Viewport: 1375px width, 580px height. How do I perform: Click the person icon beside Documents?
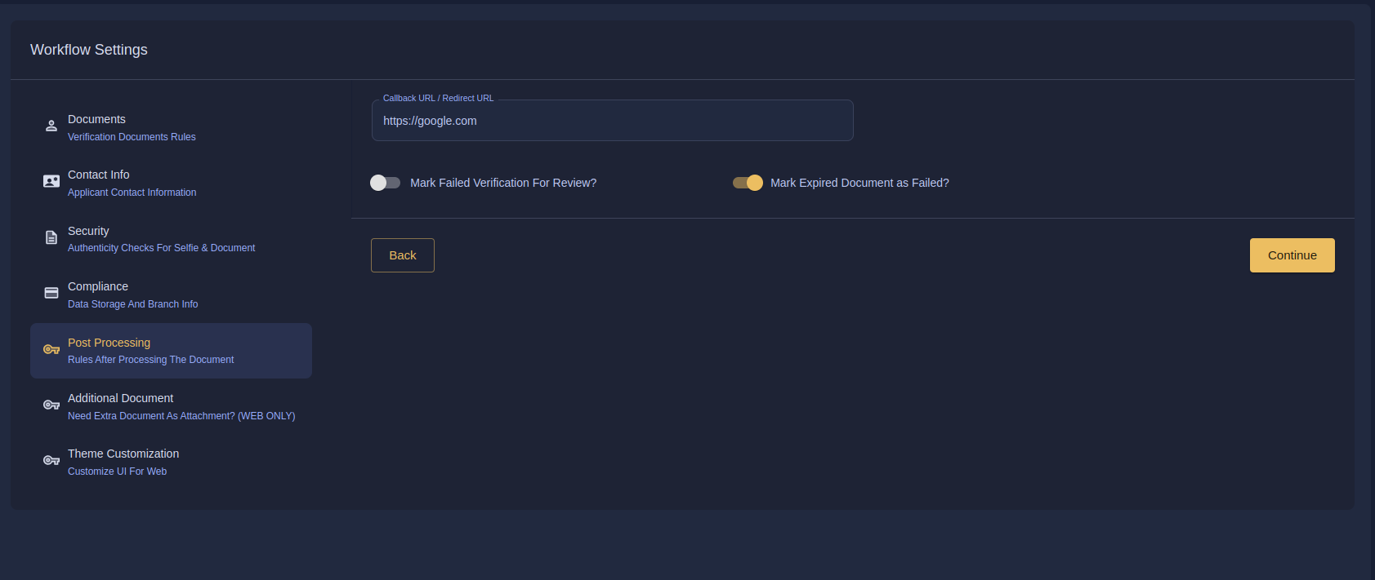click(x=51, y=126)
